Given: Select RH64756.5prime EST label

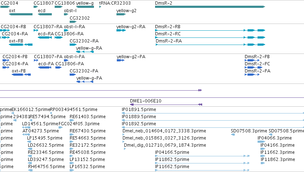Looking at the screenshot, I should point(46,167).
